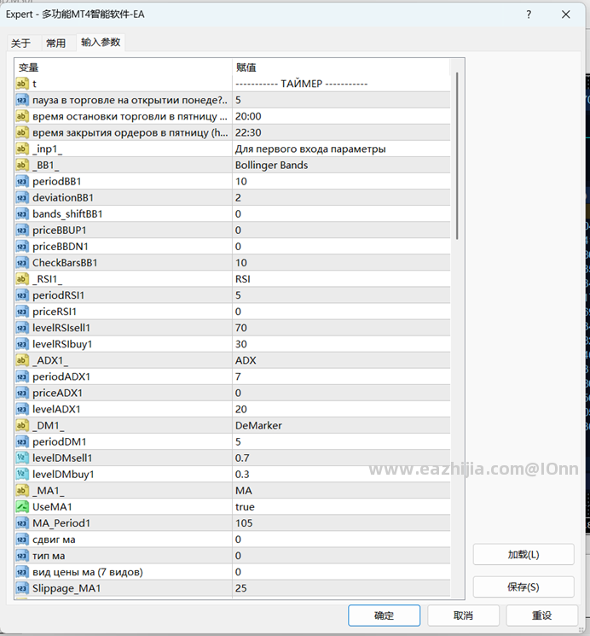Click the string icon beside _inp1_

coord(22,149)
